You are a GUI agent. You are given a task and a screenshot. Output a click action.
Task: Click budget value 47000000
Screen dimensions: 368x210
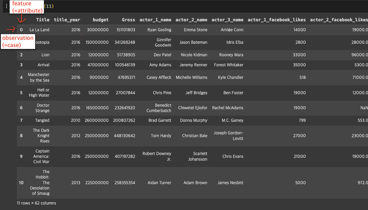(98, 65)
